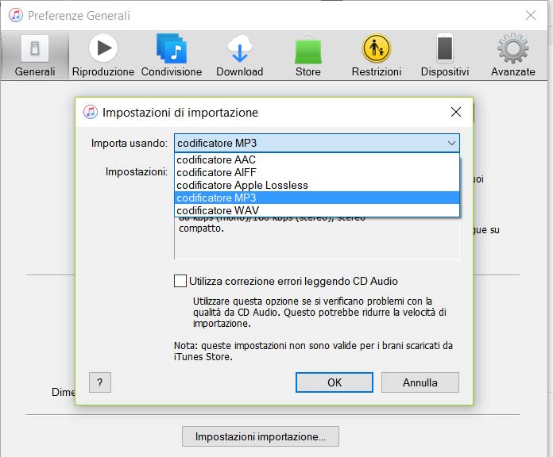Select codificatore Apple Lossless
The width and height of the screenshot is (553, 457).
click(317, 185)
